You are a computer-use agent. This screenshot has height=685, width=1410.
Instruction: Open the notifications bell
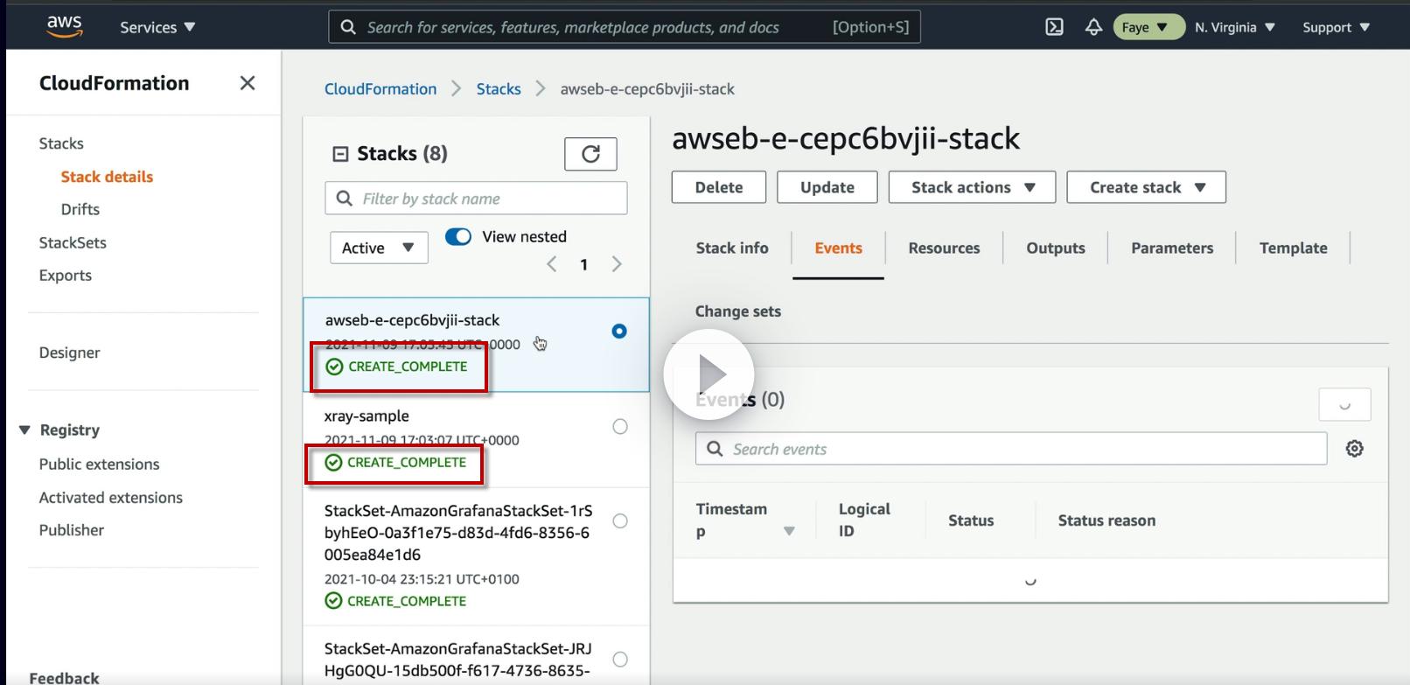coord(1093,27)
